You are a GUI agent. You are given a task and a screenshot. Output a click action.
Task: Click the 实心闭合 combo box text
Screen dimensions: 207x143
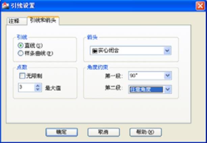108,51
